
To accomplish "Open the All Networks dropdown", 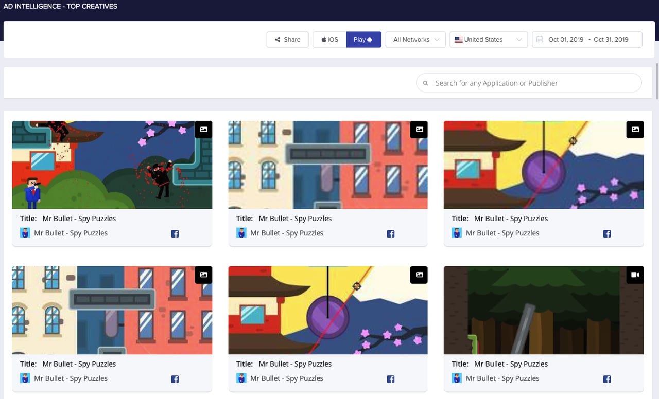I will coord(415,40).
